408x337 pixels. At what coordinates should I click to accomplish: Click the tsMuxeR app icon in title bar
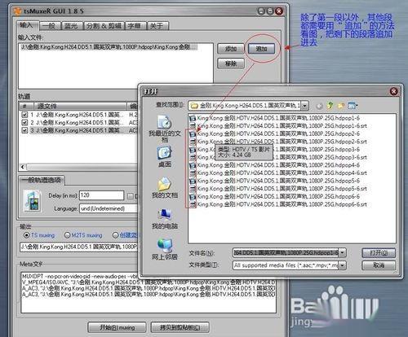tap(18, 11)
